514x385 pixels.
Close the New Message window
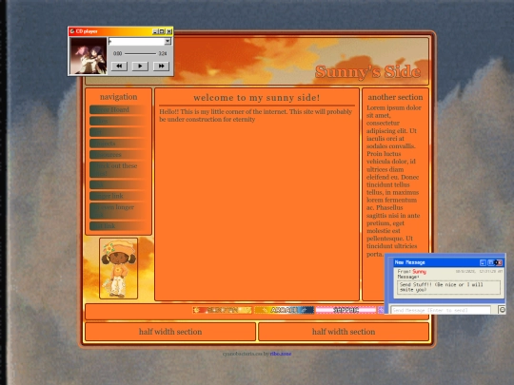(499, 262)
